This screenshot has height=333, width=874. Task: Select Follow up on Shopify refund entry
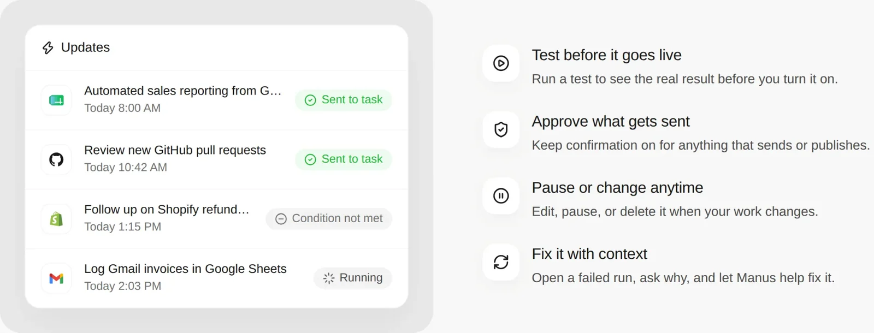click(x=216, y=219)
